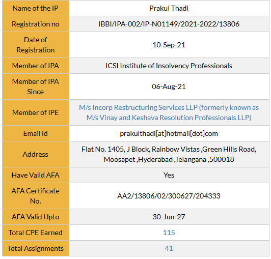Click the Email id label cell
271x259 pixels.
tap(36, 133)
